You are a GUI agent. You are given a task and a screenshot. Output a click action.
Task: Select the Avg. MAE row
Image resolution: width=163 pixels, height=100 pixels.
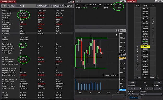(x=37, y=93)
